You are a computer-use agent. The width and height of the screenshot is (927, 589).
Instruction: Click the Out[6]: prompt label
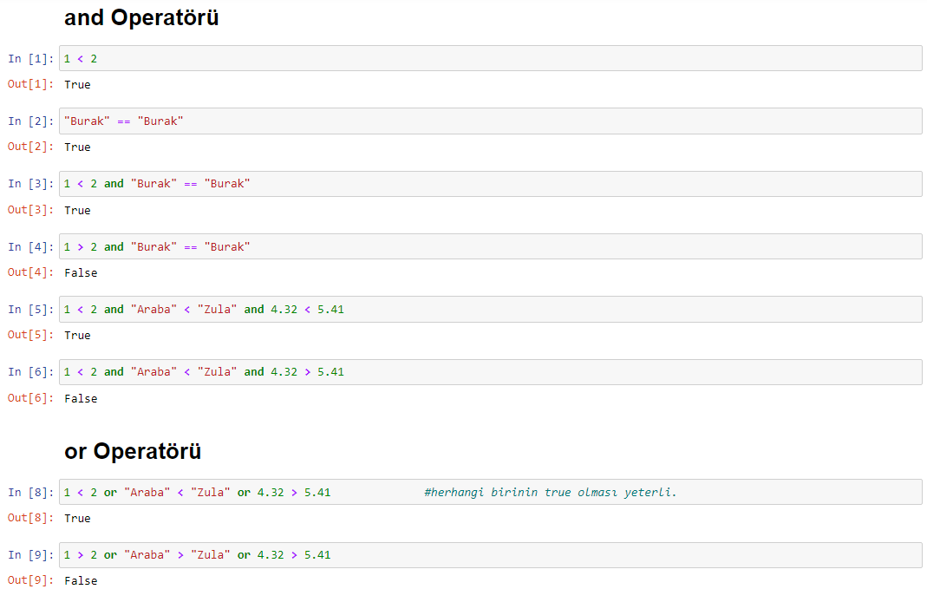30,398
